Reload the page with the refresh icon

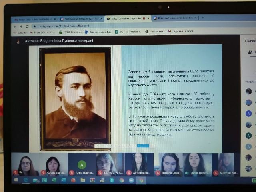click(x=27, y=26)
